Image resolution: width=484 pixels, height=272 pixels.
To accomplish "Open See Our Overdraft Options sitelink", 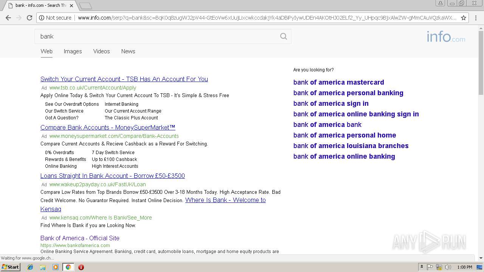I will pyautogui.click(x=72, y=104).
